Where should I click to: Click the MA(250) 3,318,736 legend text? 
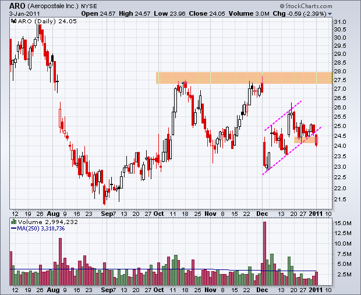coord(41,229)
